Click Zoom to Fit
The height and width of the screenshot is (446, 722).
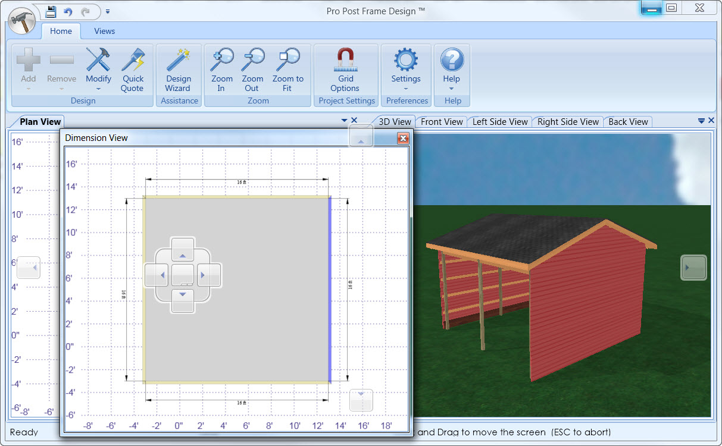coord(288,70)
